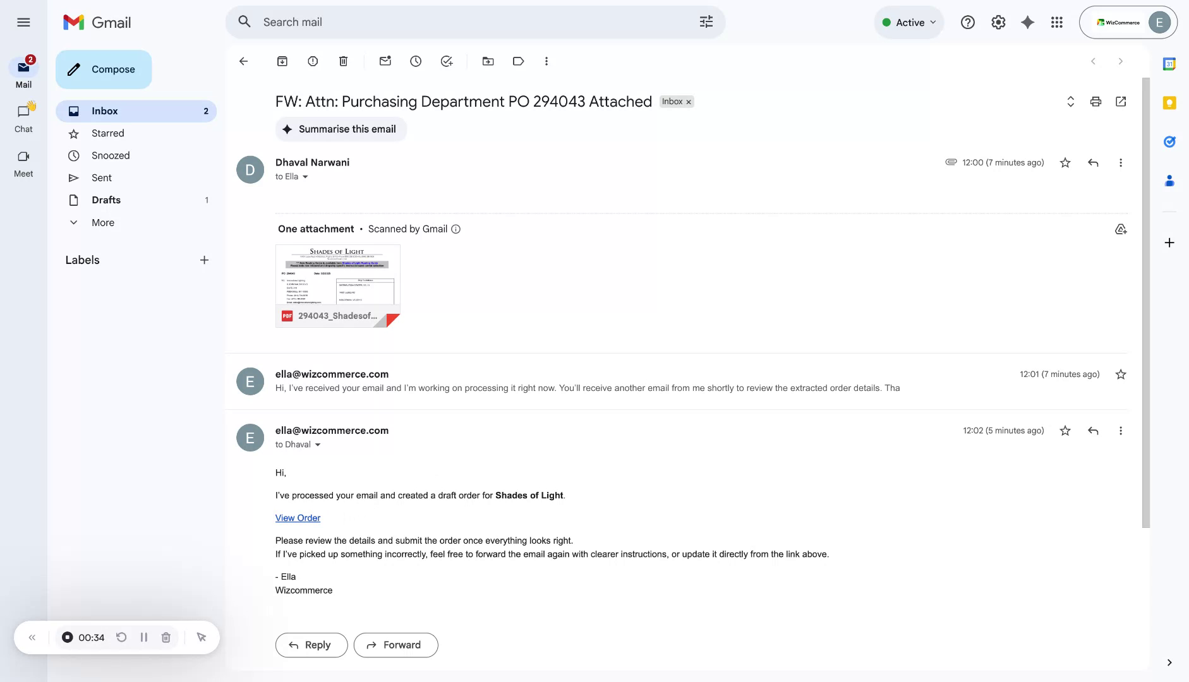Mark the conversation as unread

[x=384, y=61]
